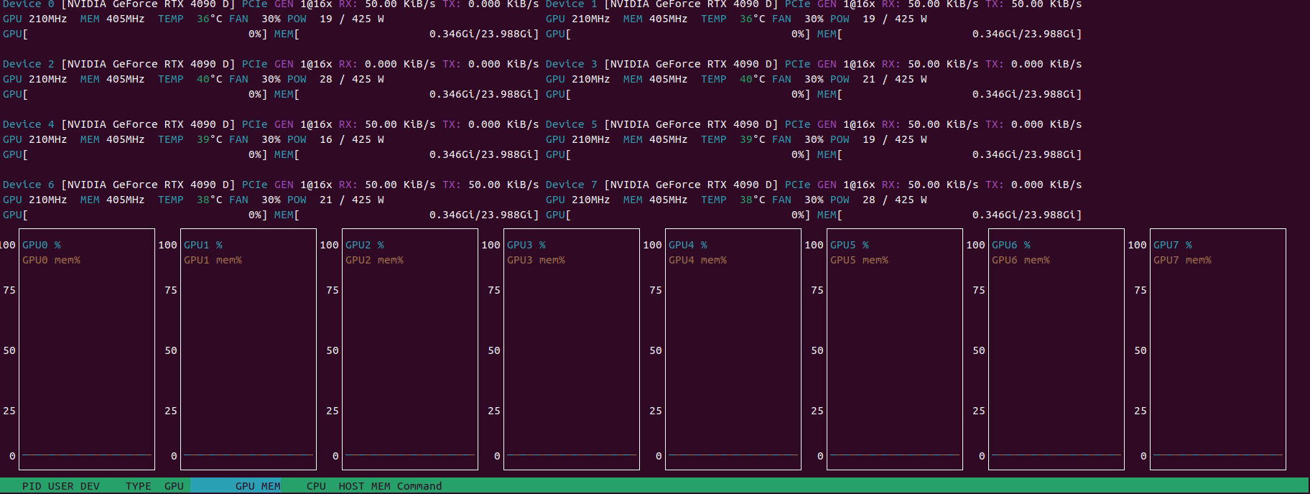Screen dimensions: 1310x494
Task: Click Device 6's 38°C temperature value
Action: click(x=210, y=200)
